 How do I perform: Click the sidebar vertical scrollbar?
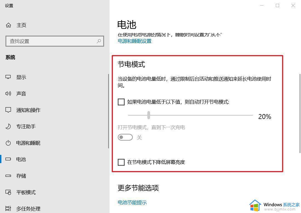[108, 111]
